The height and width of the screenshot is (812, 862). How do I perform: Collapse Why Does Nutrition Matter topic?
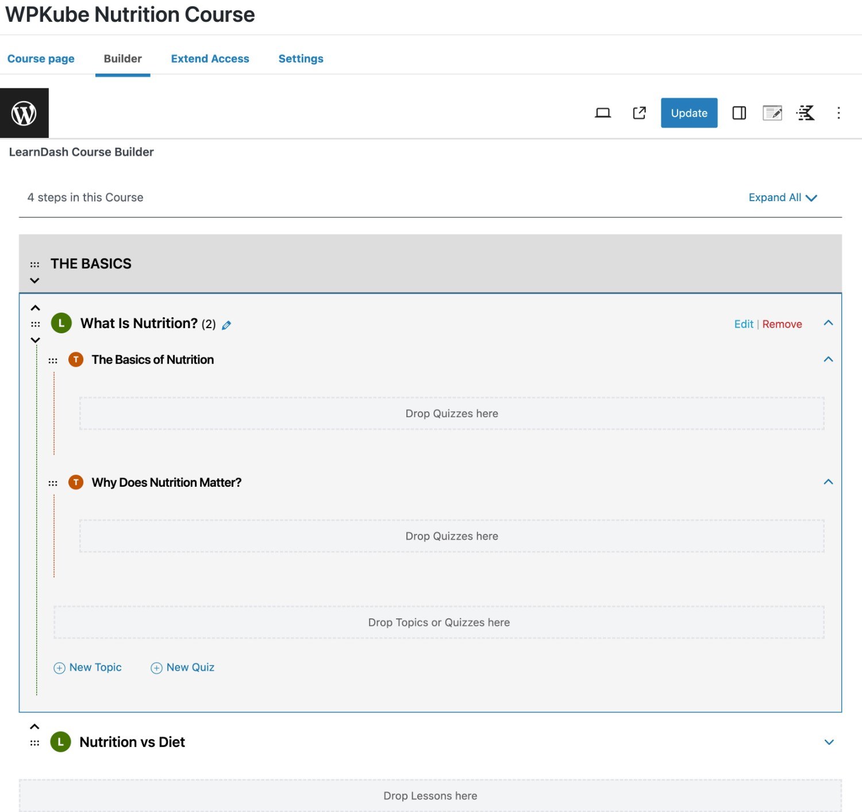828,482
